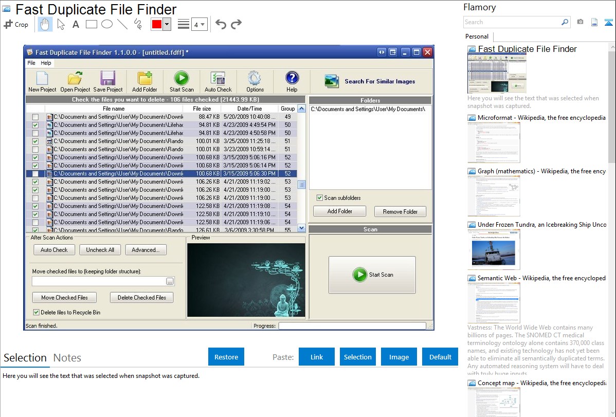
Task: Click the Start Scan toolbar icon
Action: 182,82
